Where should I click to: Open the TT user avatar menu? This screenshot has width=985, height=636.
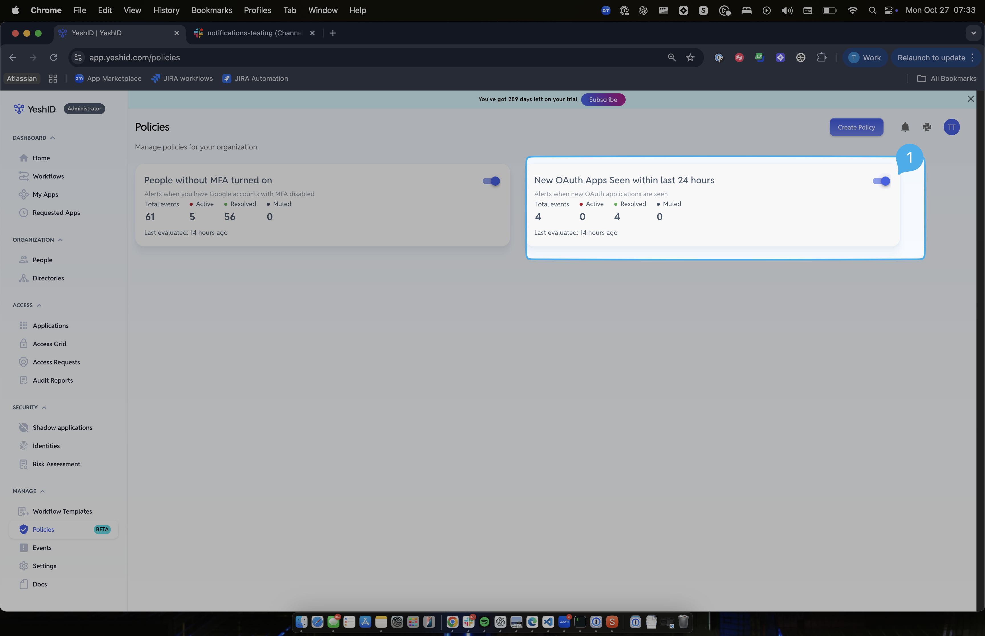tap(952, 127)
